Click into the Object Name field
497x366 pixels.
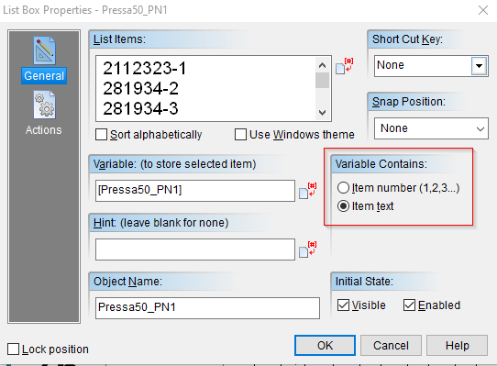pos(207,308)
